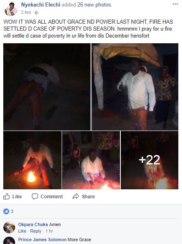The image size is (182, 244).
Task: Open Prince James Solomon's avatar
Action: pos(9,241)
